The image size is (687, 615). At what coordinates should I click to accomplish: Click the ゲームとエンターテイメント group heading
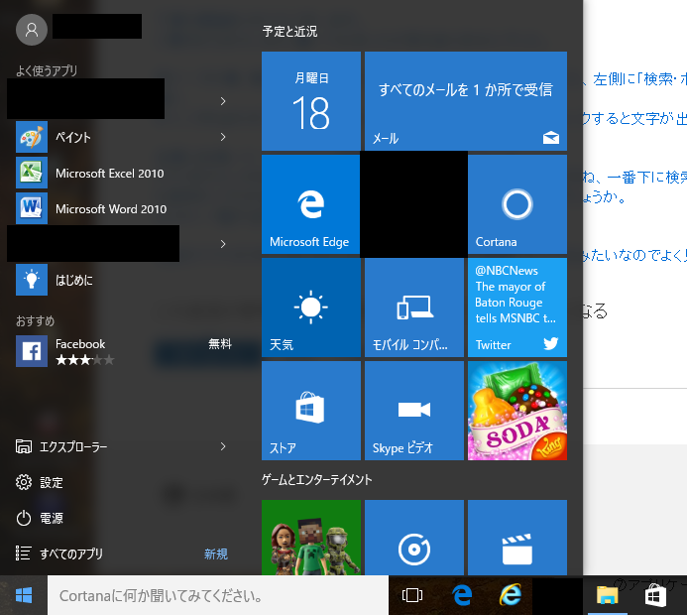click(x=317, y=480)
